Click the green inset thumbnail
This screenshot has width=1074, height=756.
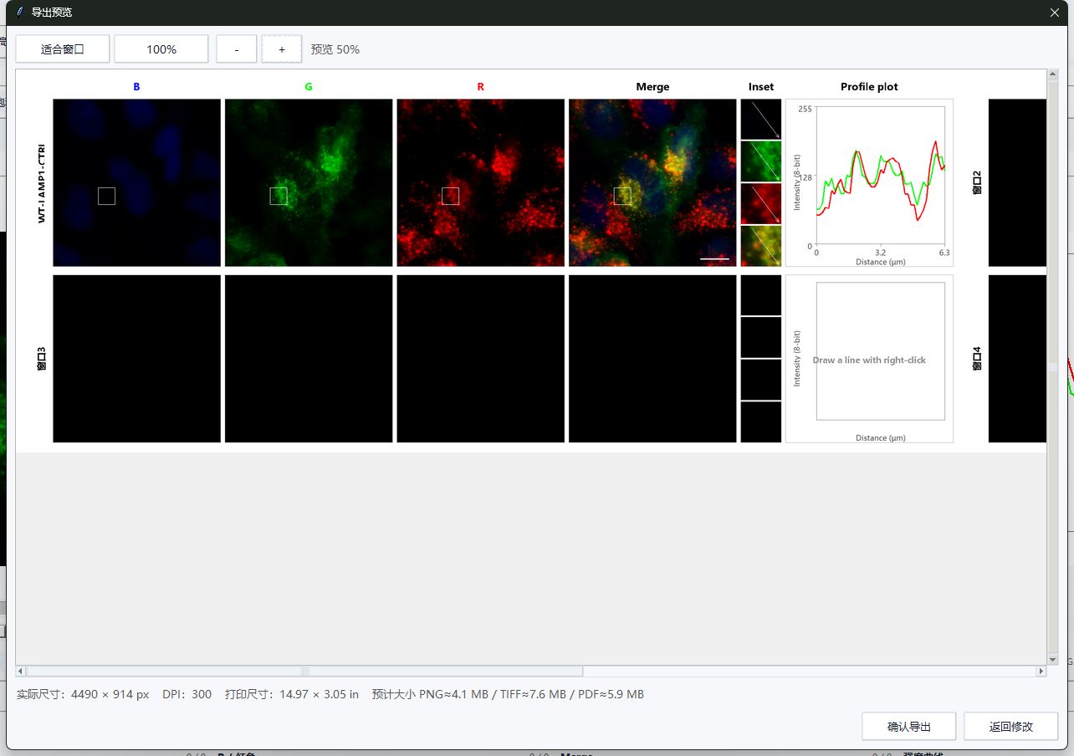[761, 161]
